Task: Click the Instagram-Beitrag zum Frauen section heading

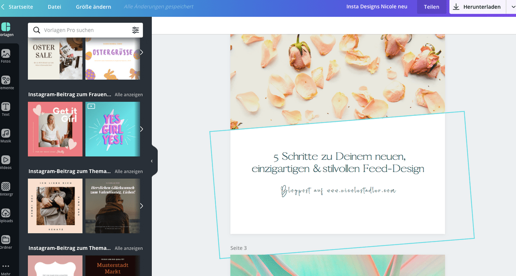Action: [x=70, y=95]
